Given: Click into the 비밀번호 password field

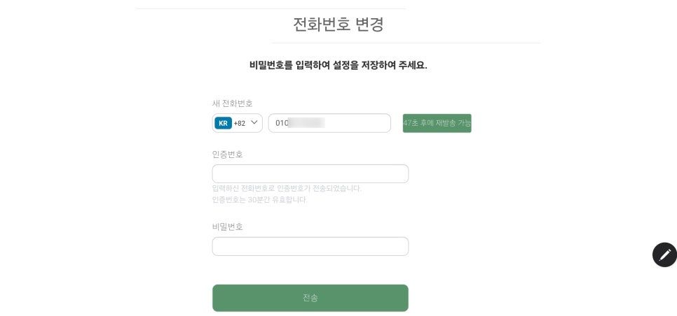Looking at the screenshot, I should point(310,246).
